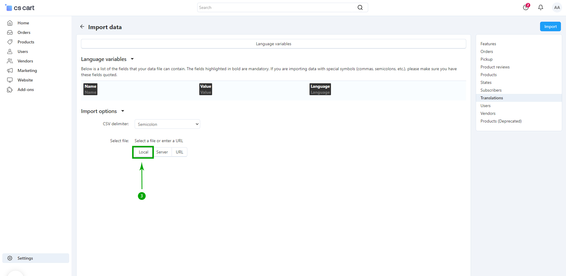
Task: Open Settings in the sidebar
Action: (25, 258)
